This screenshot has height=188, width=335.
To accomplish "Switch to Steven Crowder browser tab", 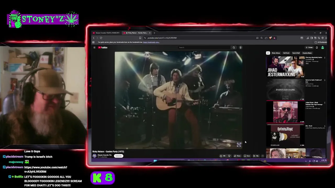I will 106,33.
